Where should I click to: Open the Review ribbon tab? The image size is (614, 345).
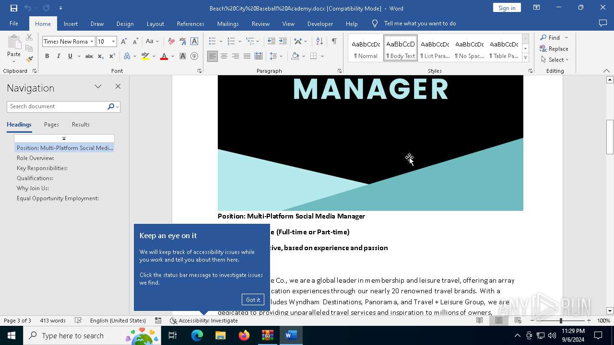(260, 23)
